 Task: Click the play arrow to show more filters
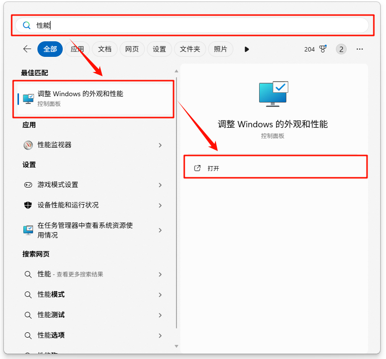[247, 49]
